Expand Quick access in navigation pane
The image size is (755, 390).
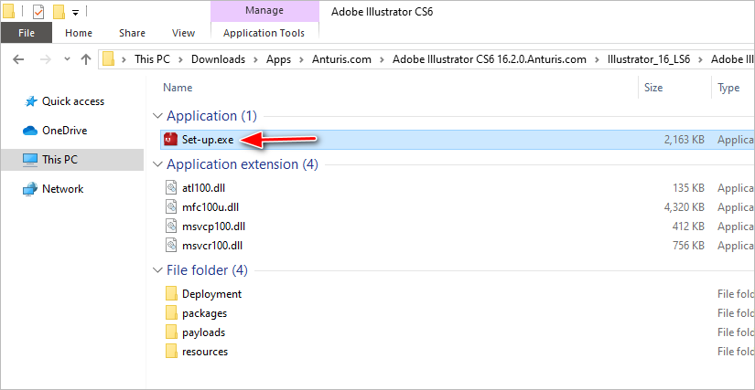click(13, 101)
